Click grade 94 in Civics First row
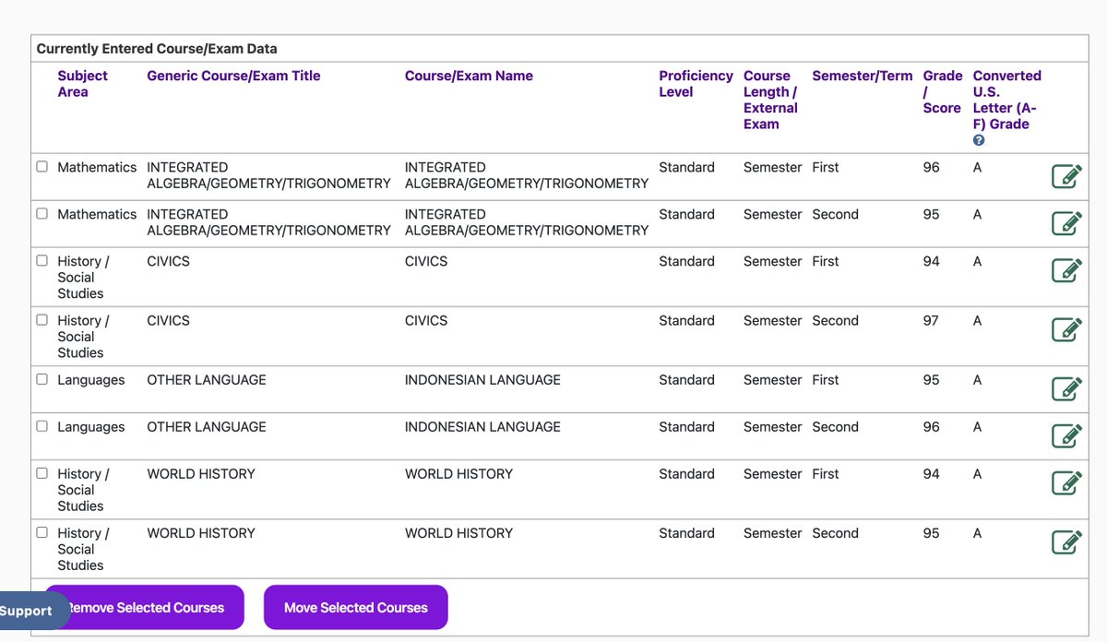Image resolution: width=1107 pixels, height=642 pixels. [931, 262]
